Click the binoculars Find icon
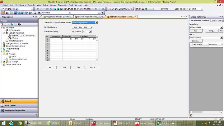 pyautogui.click(x=39, y=13)
